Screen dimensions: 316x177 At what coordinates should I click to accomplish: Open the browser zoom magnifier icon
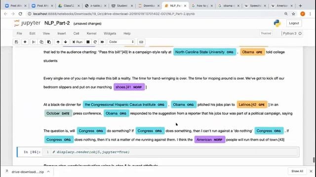286,14
